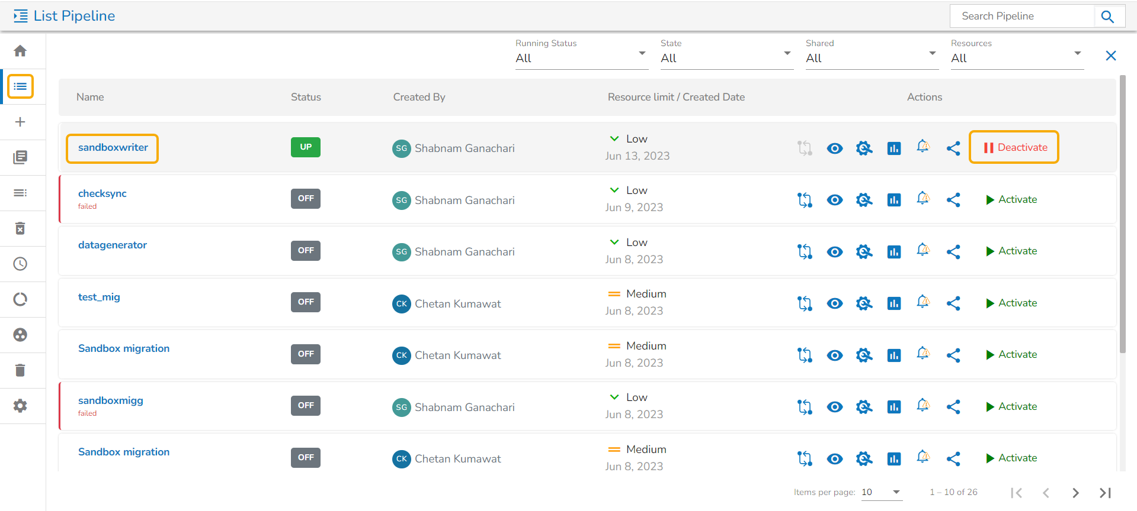Open alert bell icon for sandboxwriter
1137x511 pixels.
pyautogui.click(x=923, y=147)
